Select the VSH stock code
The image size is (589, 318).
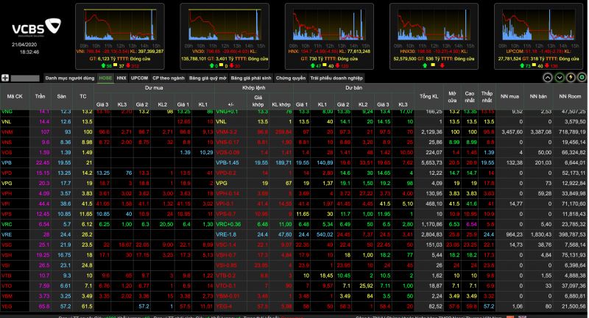click(7, 255)
